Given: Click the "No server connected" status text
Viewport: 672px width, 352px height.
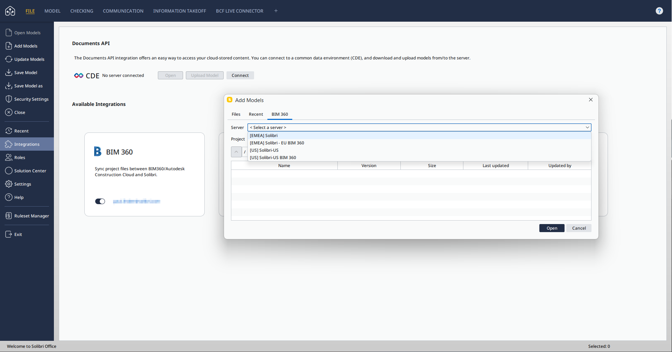Looking at the screenshot, I should coord(123,76).
